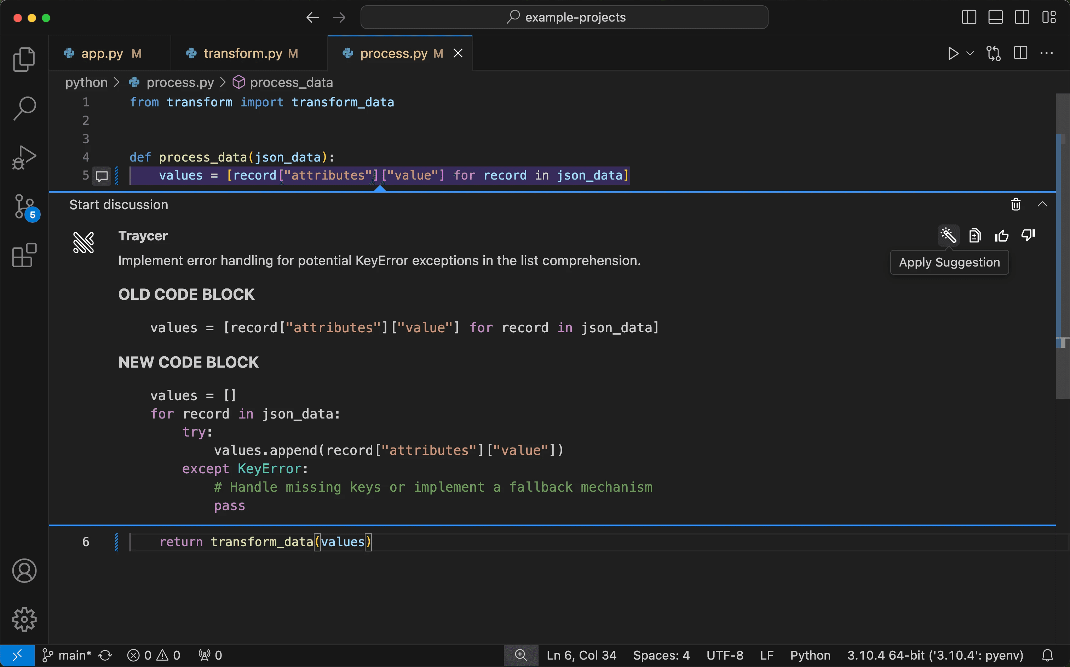
Task: Switch to the app.py tab
Action: [x=102, y=53]
